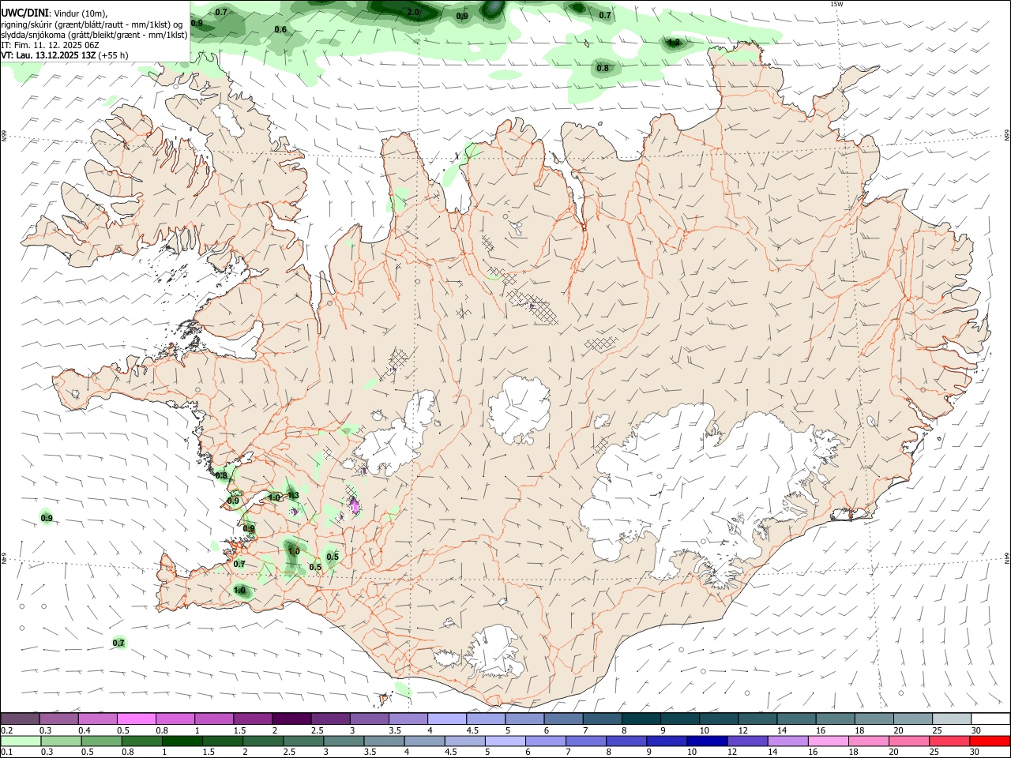Image resolution: width=1011 pixels, height=758 pixels.
Task: Select the 'VT: Lau. 13.12.2025 13Z' valid time line
Action: [48, 55]
